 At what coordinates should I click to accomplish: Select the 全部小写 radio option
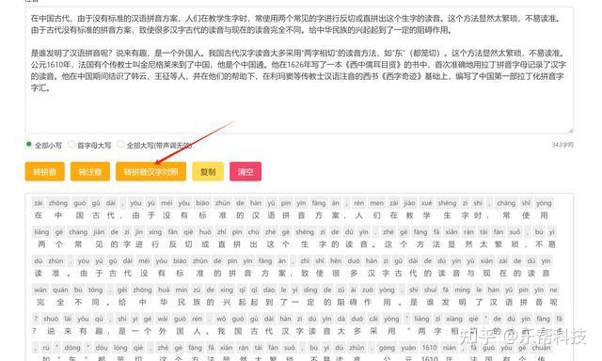pos(29,145)
